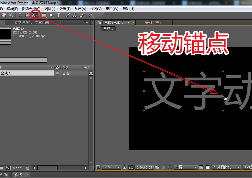Toggle the sort direction arrow in project header
Image resolution: width=252 pixels, height=178 pixels.
click(52, 68)
